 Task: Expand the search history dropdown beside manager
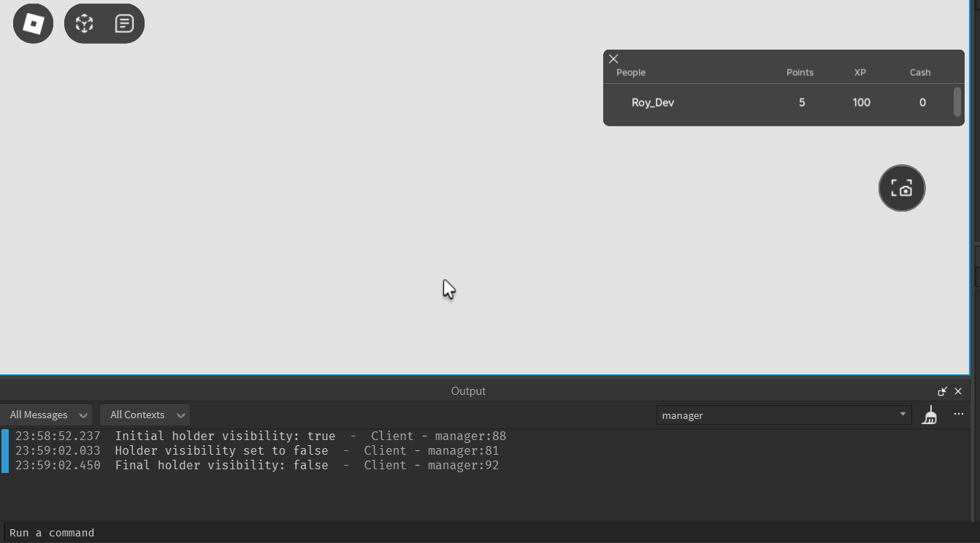pos(903,415)
